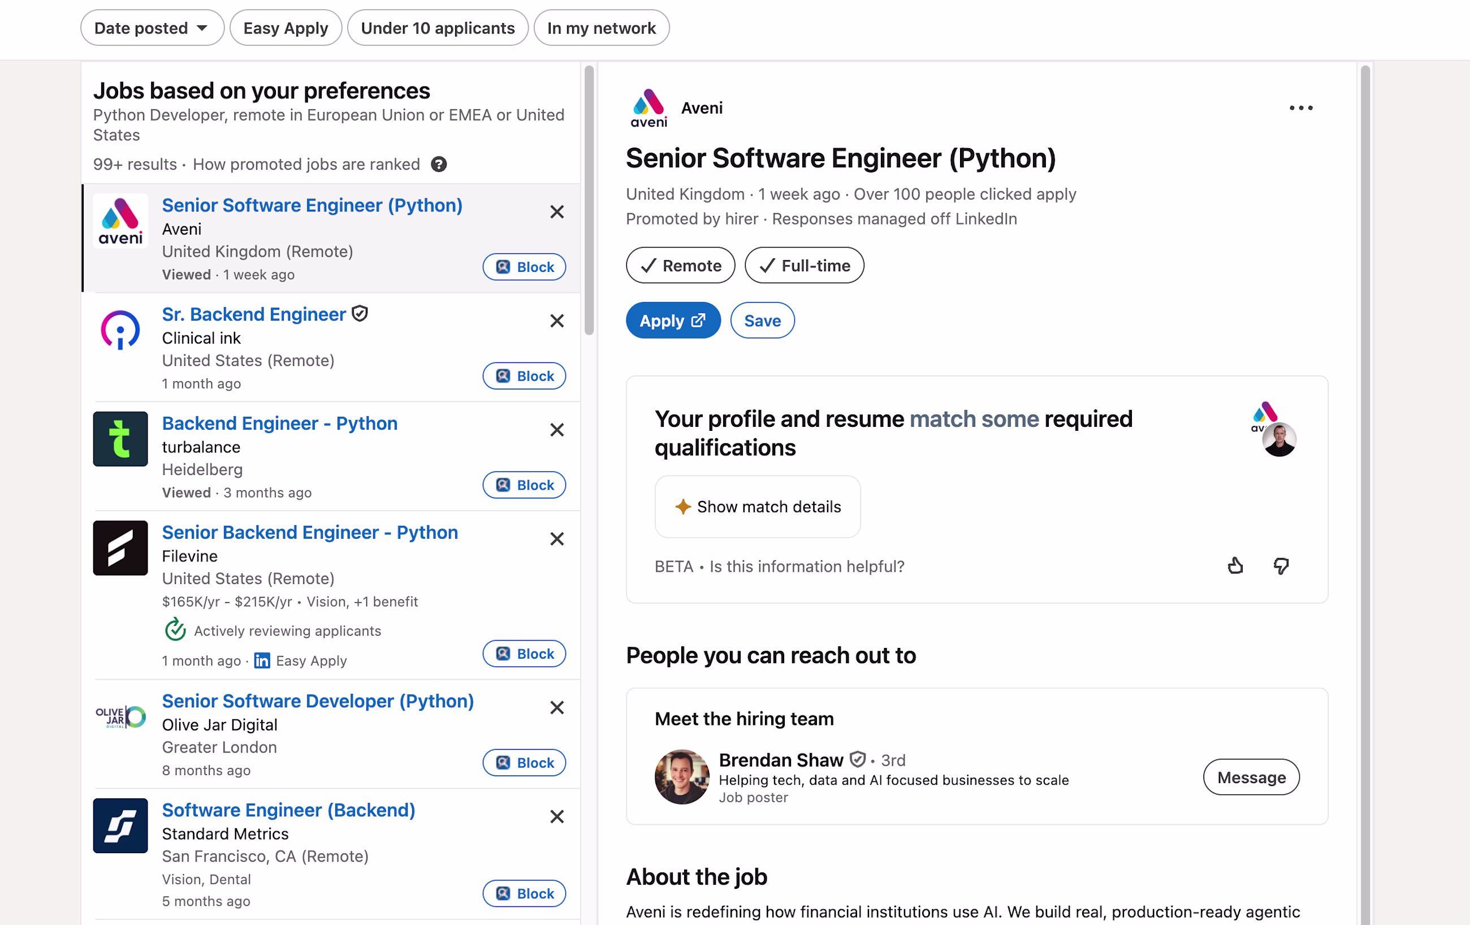Save the Senior Software Engineer job
This screenshot has height=925, width=1470.
pos(763,321)
